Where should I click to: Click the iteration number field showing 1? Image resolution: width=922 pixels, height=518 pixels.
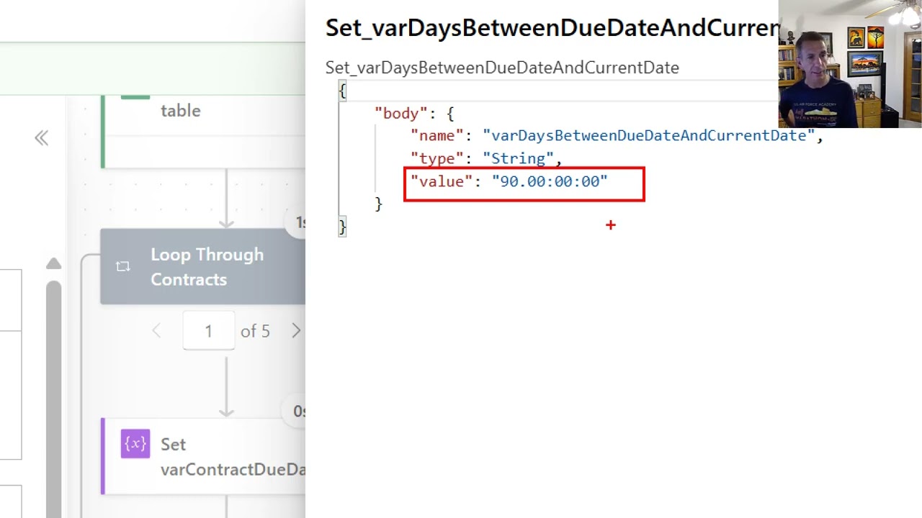(209, 331)
